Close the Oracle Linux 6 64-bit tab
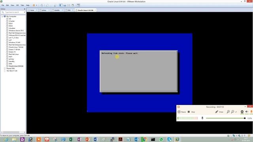253x142 pixels. coord(95,10)
